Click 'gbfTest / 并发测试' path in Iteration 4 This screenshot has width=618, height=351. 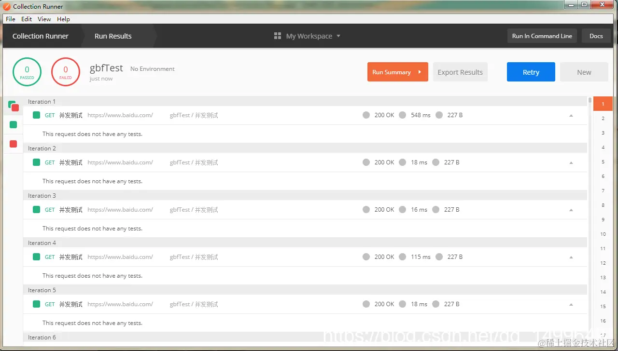coord(194,257)
